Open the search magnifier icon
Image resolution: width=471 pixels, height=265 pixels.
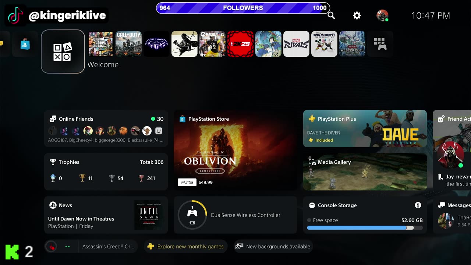(x=331, y=15)
